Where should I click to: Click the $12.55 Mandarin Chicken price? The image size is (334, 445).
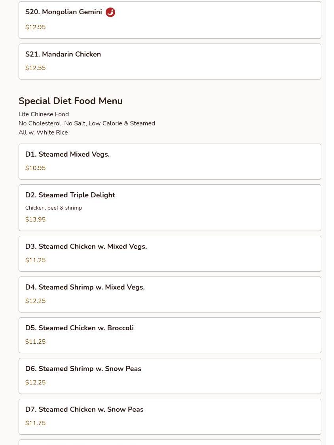(x=35, y=68)
